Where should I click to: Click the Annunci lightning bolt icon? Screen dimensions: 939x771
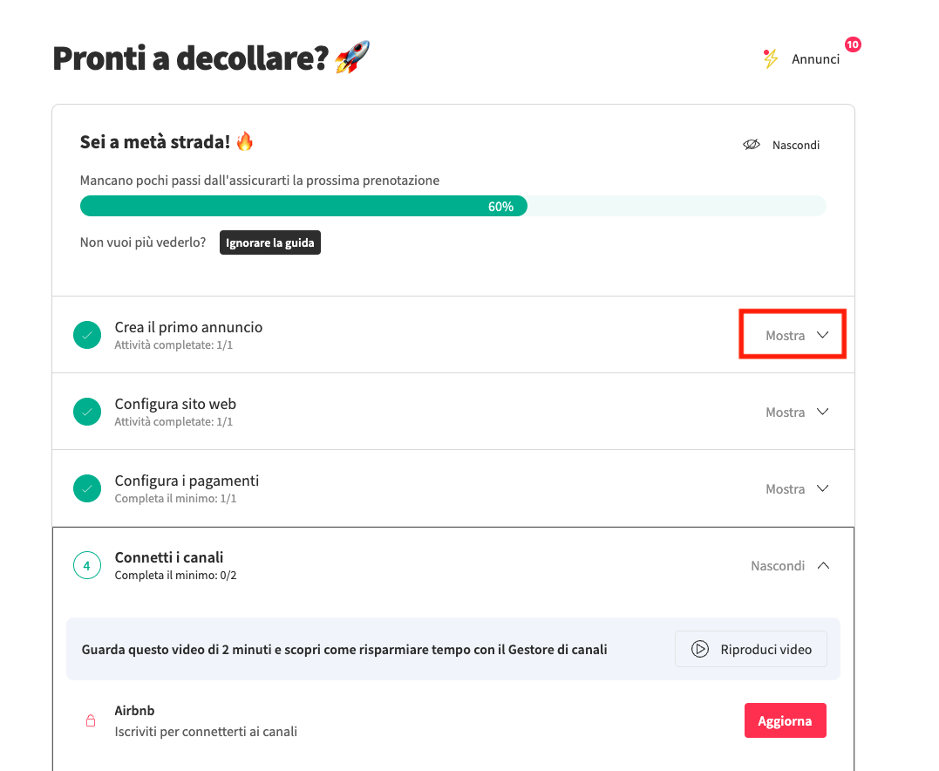point(768,59)
